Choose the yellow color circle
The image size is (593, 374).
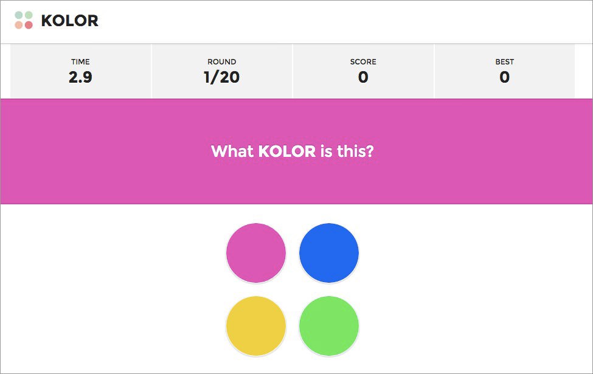(x=256, y=326)
